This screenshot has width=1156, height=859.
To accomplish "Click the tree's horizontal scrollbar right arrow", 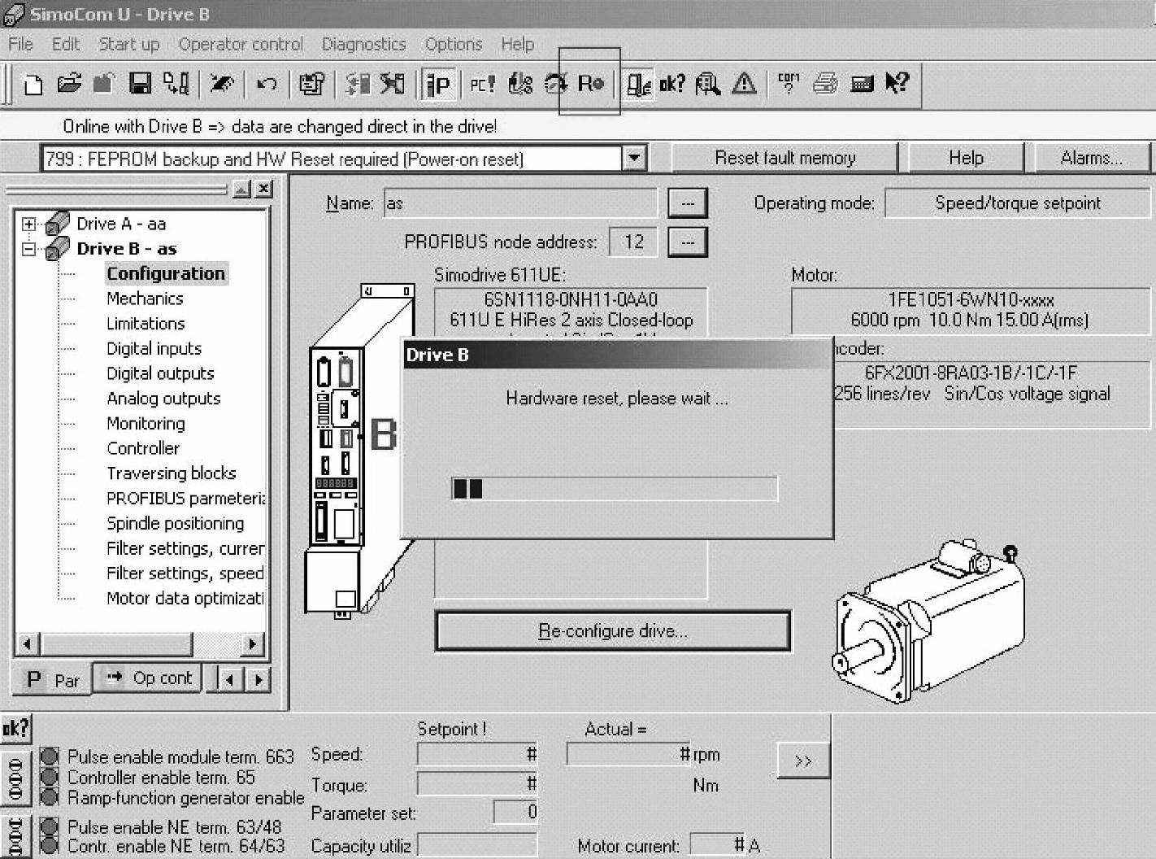I will tap(252, 644).
